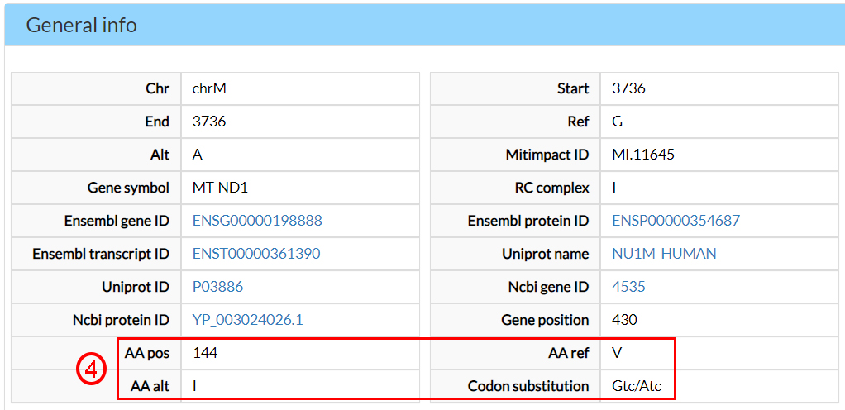Click the red circled number 4 marker
The height and width of the screenshot is (410, 845).
point(91,369)
